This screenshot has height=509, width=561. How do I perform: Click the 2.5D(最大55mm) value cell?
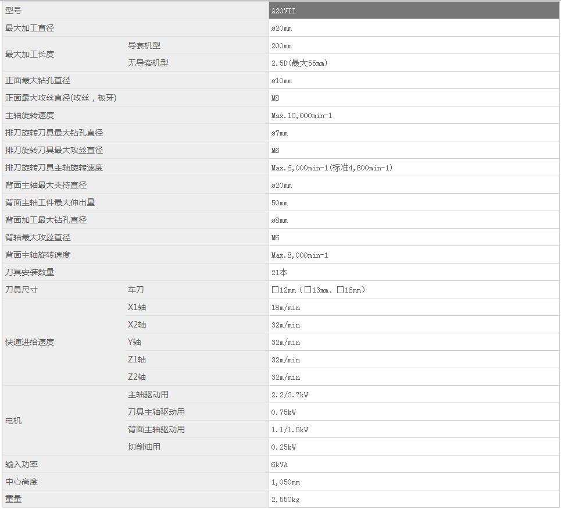299,63
